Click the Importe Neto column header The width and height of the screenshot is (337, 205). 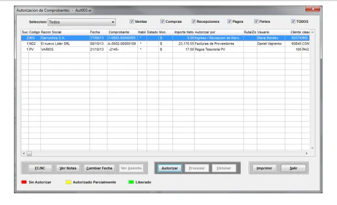[x=184, y=32]
